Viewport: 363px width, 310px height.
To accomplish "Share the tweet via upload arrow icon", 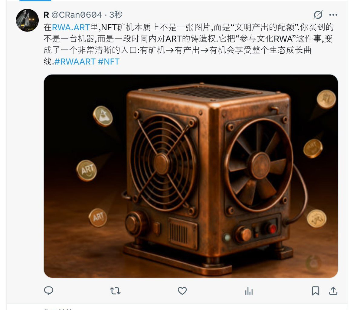I will (333, 291).
